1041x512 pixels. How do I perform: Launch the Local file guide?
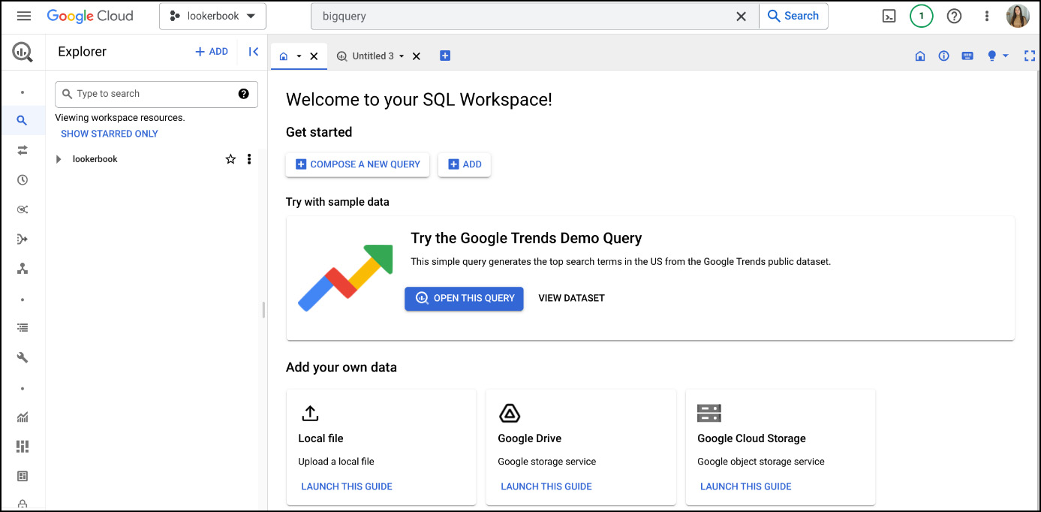[347, 486]
